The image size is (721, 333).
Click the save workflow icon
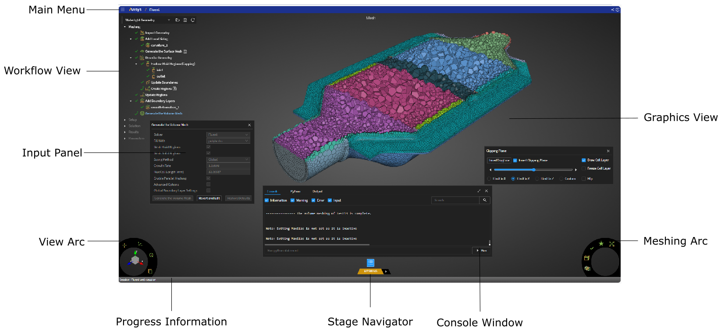(x=185, y=20)
